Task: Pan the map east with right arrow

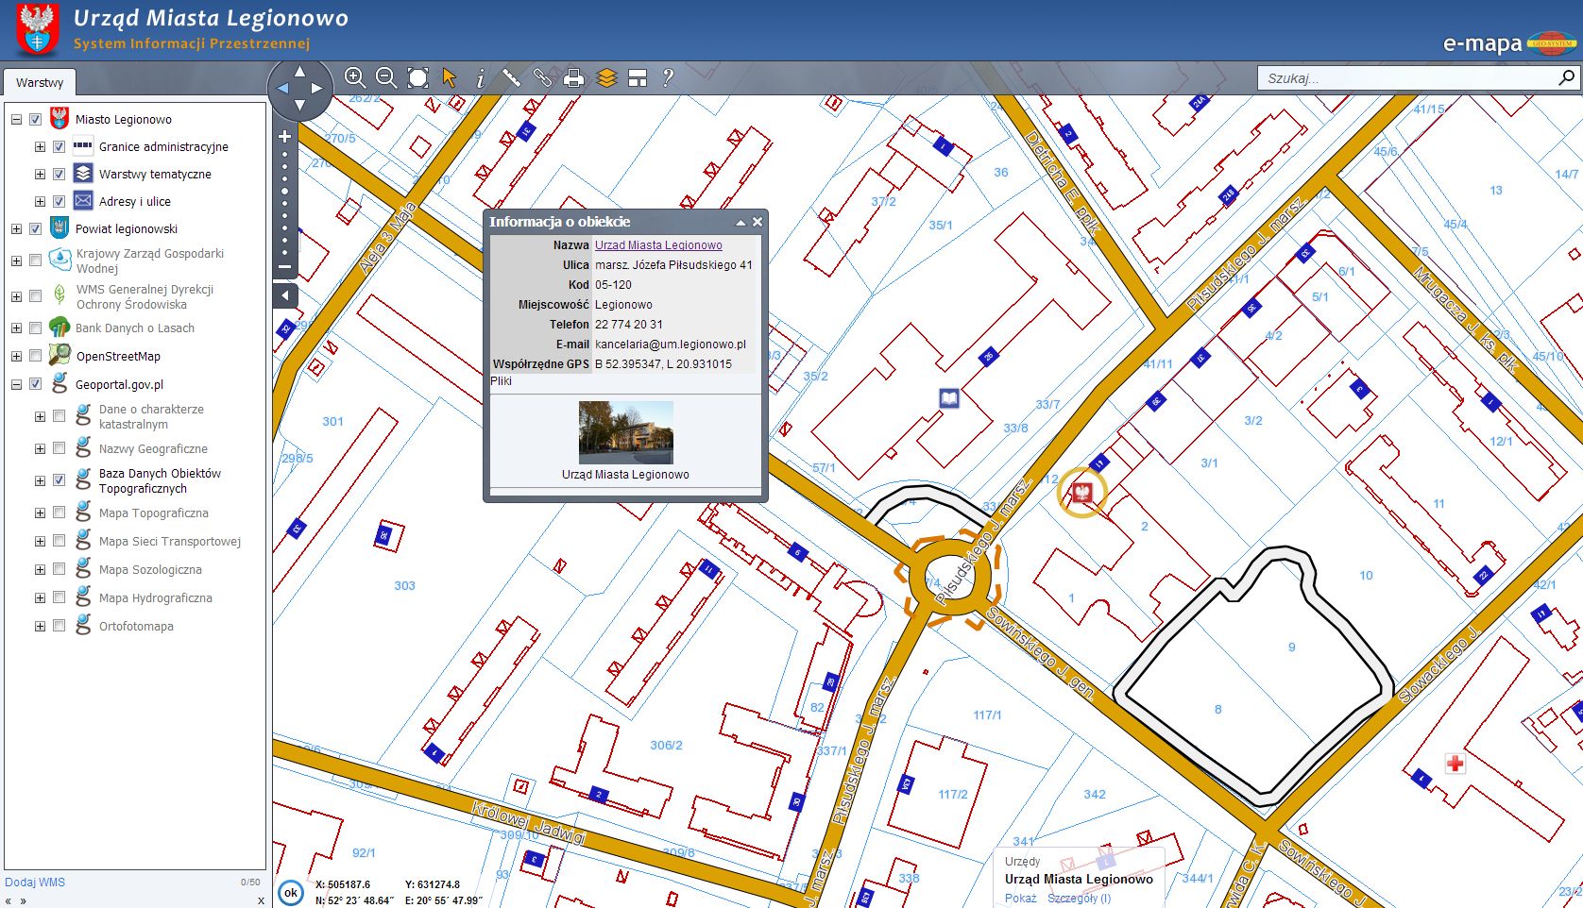Action: [x=317, y=89]
